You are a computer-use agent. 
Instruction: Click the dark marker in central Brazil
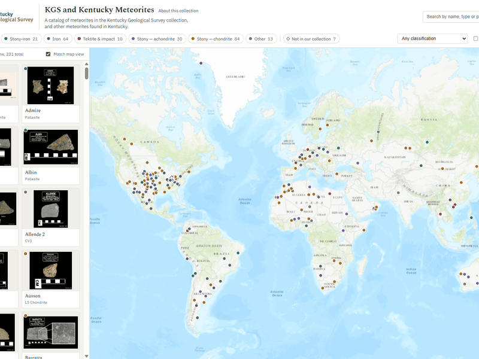click(x=224, y=258)
